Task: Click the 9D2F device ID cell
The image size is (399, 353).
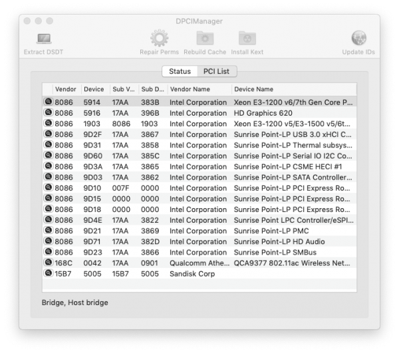Action: click(x=92, y=134)
